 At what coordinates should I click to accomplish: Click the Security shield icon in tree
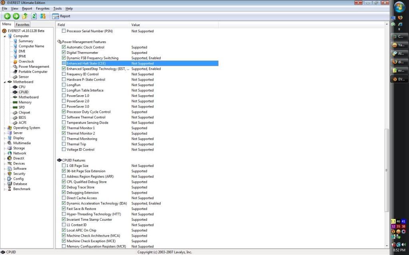tap(10, 174)
